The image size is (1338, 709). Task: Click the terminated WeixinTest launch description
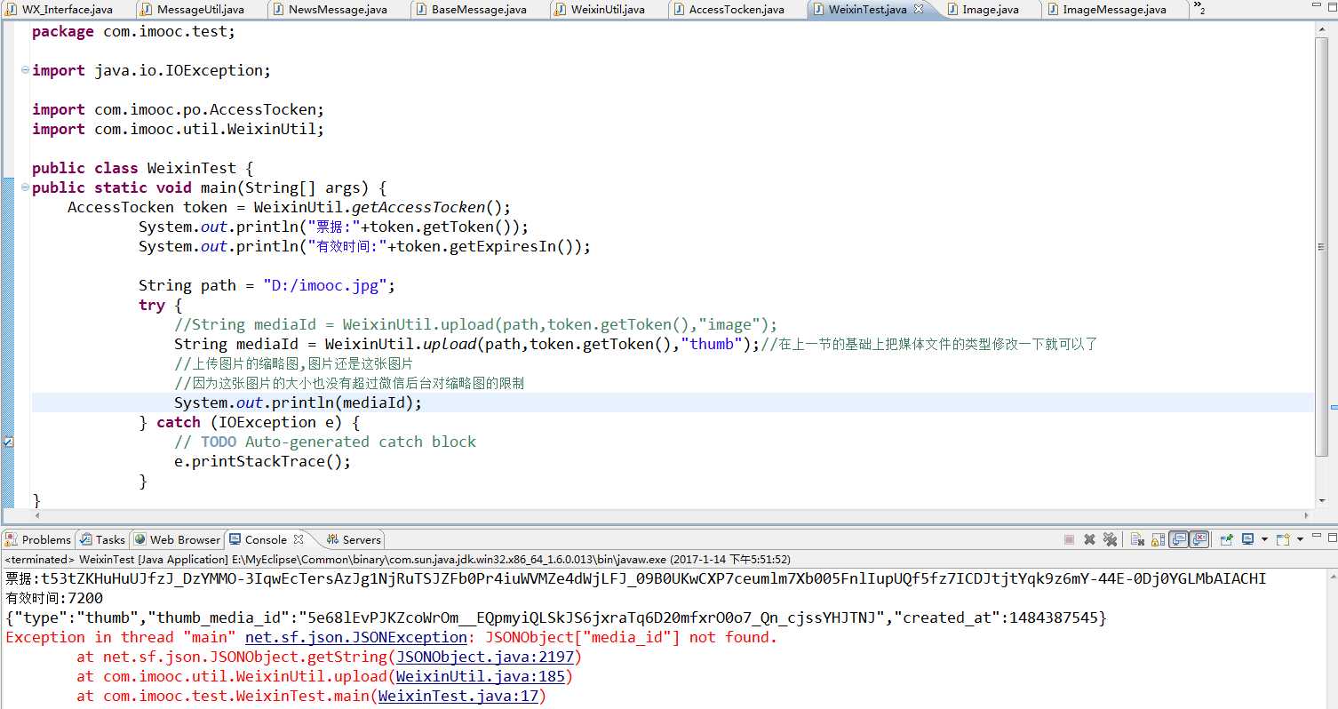tap(397, 560)
